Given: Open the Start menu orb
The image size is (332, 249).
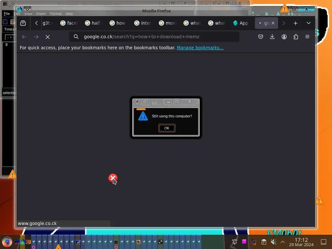Looking at the screenshot, I should coord(7,242).
